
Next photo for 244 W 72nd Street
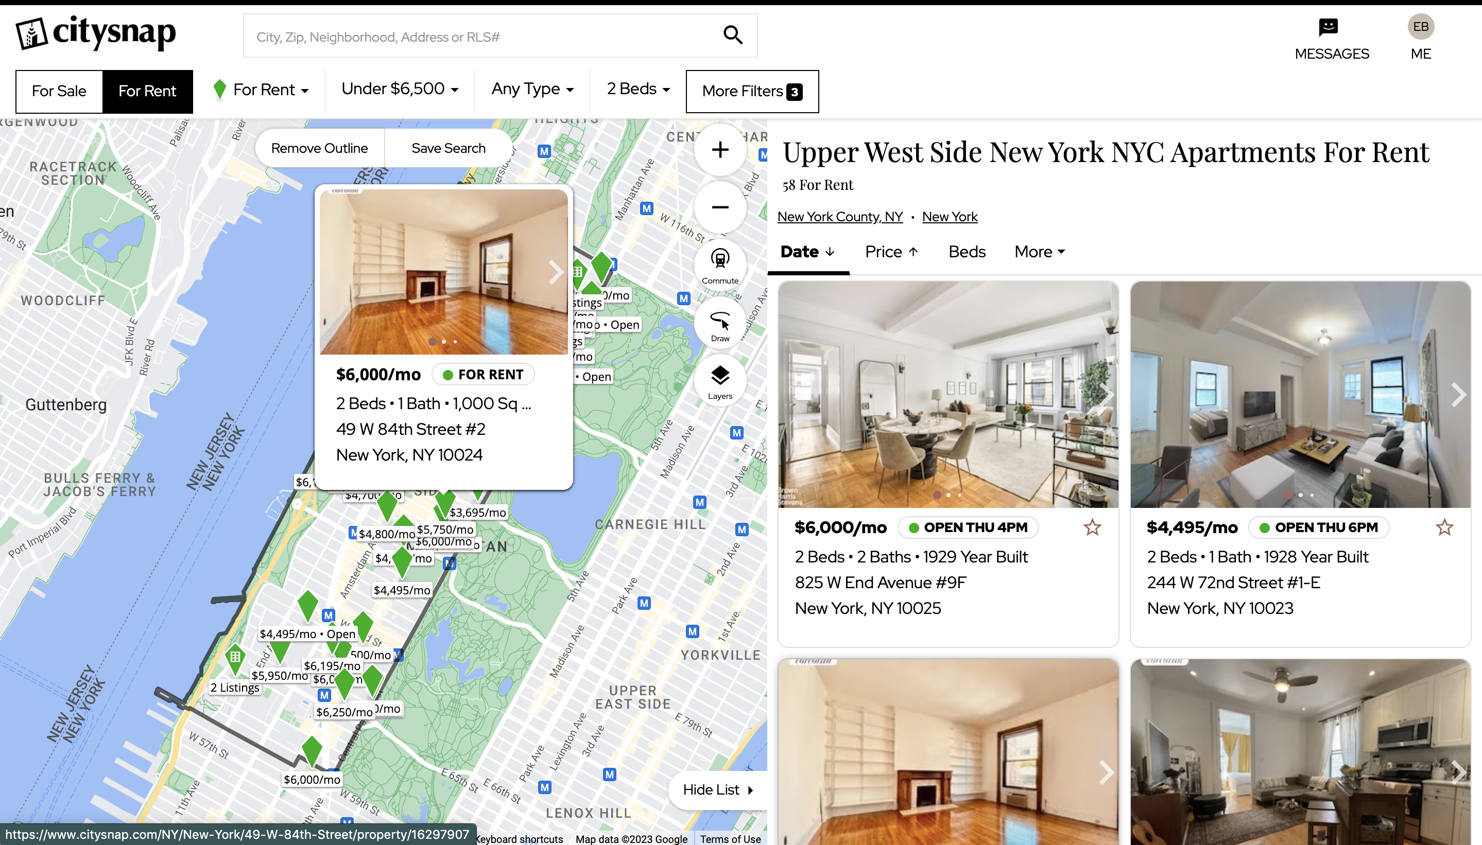point(1458,395)
